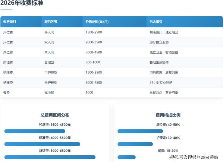Click the 床位费 40-50% proportion bar
This screenshot has height=162, width=223.
point(140,131)
